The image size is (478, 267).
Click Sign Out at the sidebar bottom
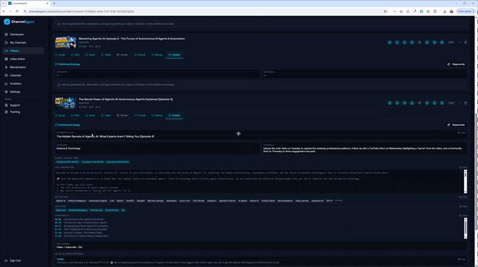click(x=15, y=260)
